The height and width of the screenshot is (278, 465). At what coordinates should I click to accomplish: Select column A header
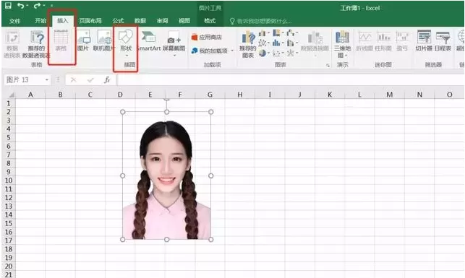pos(30,95)
